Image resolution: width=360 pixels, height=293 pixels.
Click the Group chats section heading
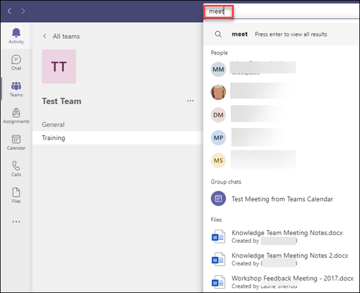(226, 182)
